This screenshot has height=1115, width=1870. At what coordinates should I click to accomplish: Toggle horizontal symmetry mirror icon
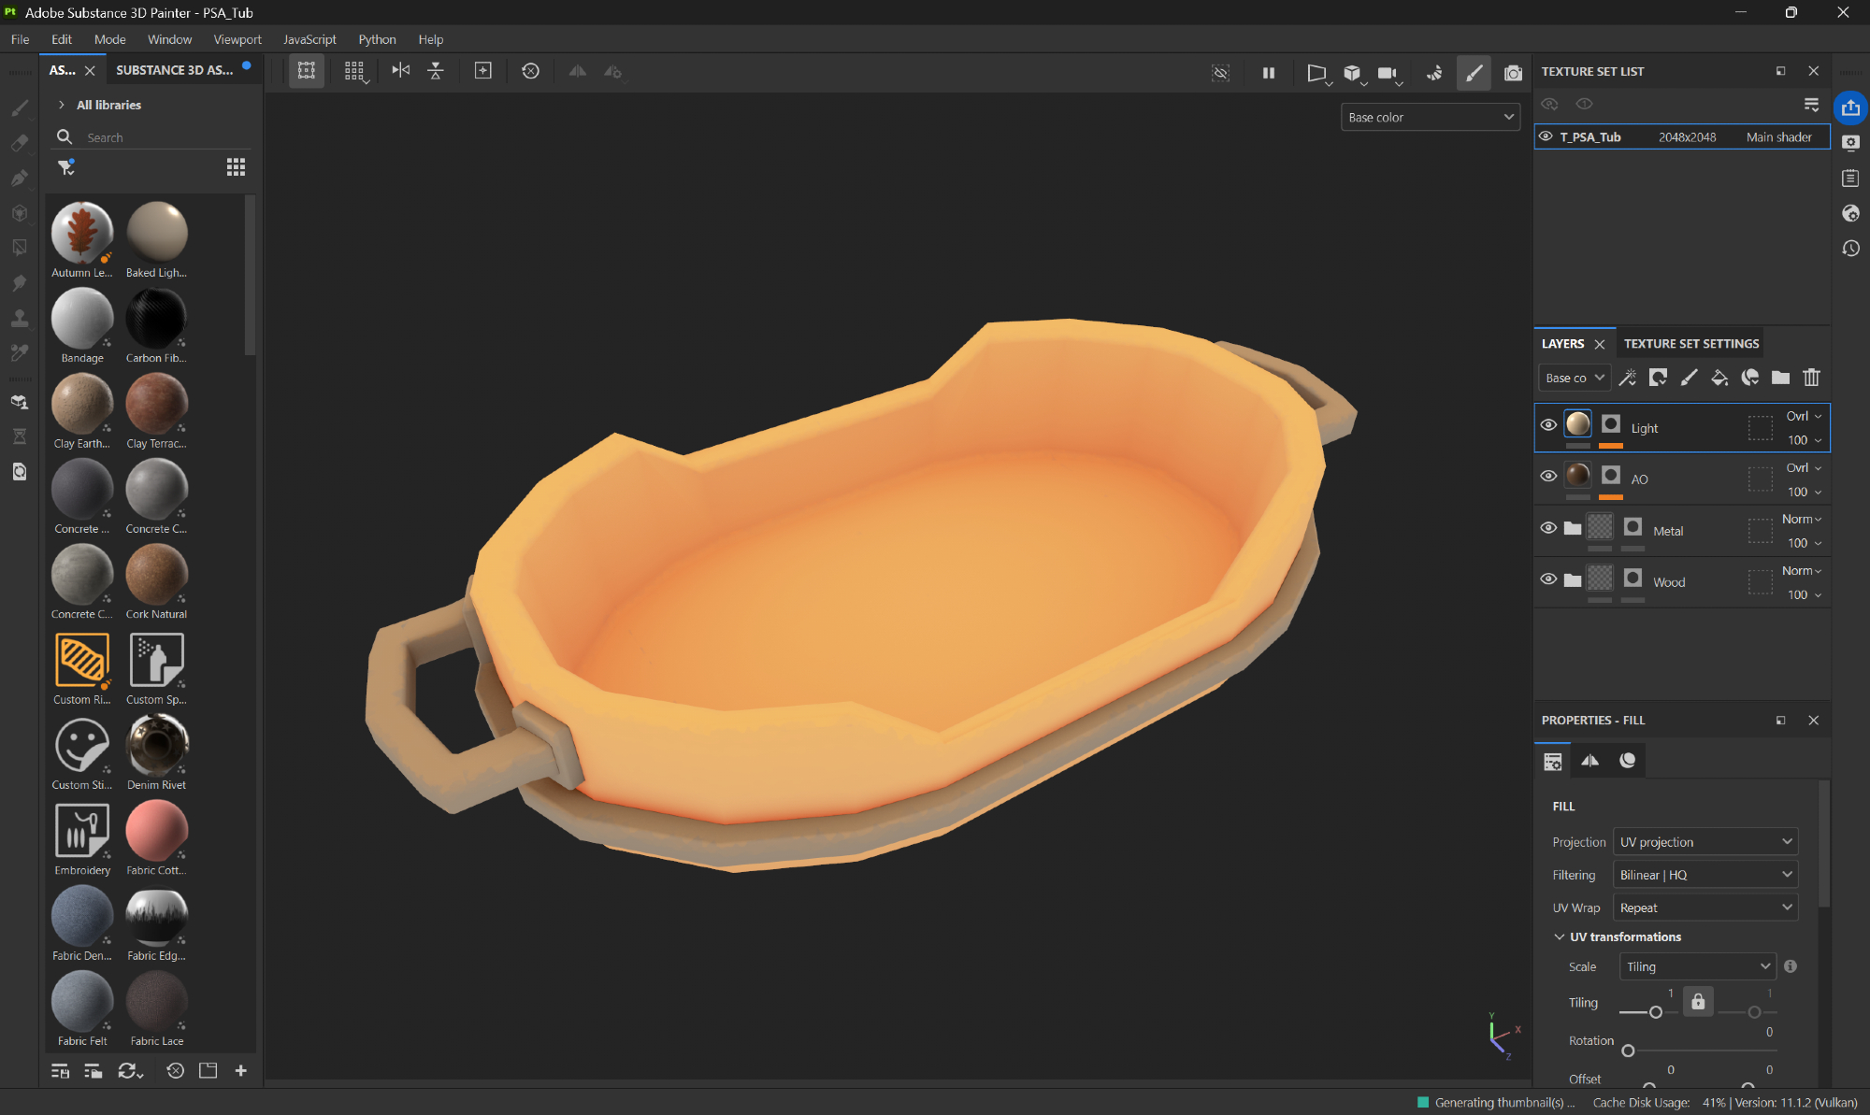[x=401, y=71]
